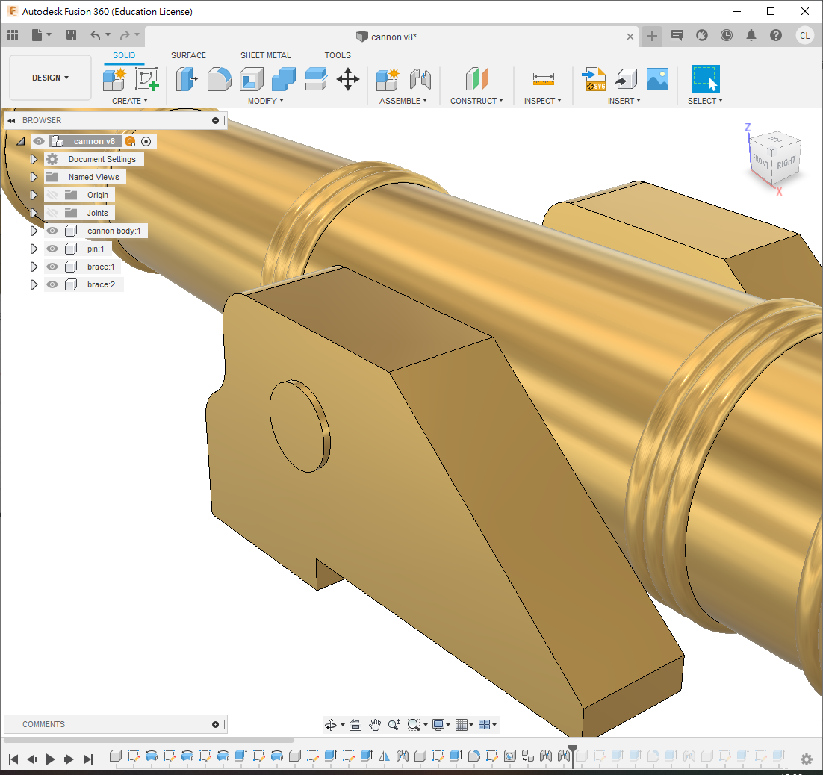Click the Measure tool in Inspect
Screen dimensions: 823x775
pos(543,79)
